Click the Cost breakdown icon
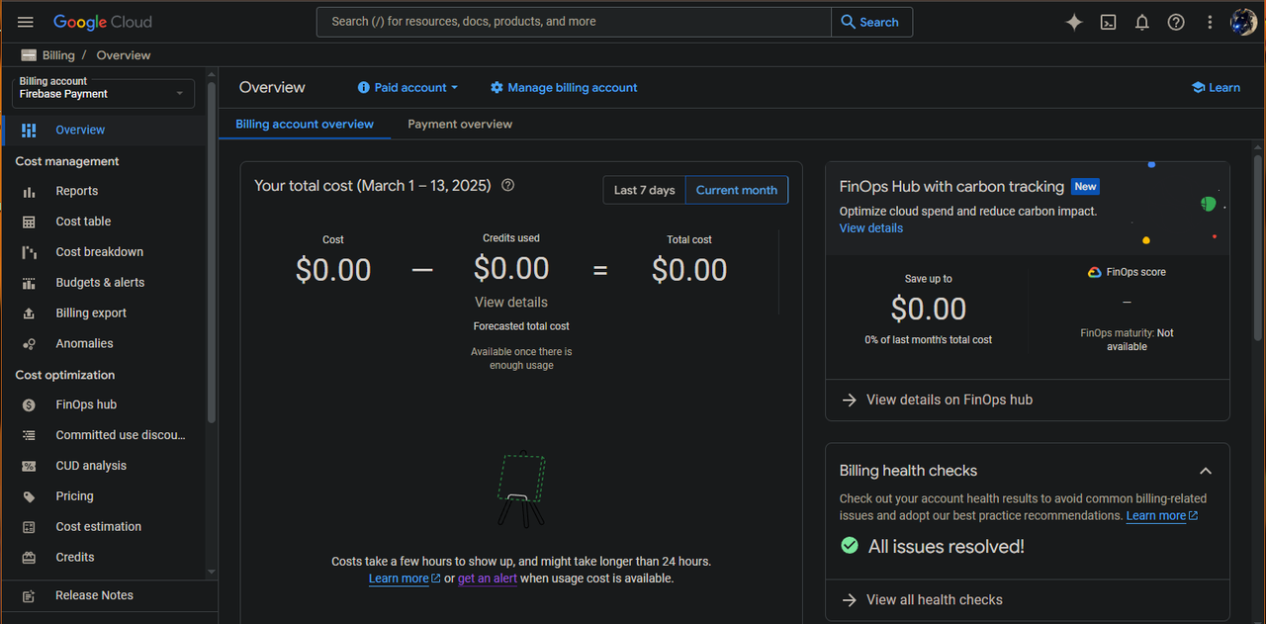 (29, 252)
